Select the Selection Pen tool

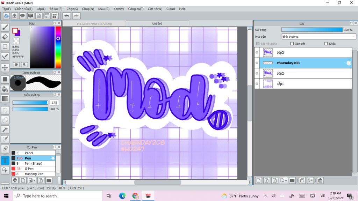pos(5,139)
